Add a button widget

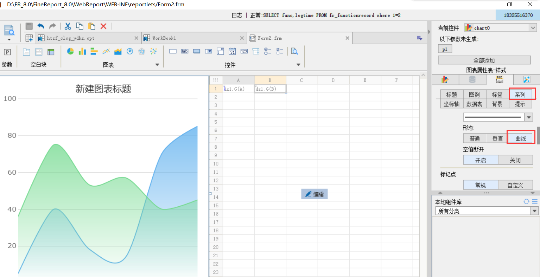point(197,51)
